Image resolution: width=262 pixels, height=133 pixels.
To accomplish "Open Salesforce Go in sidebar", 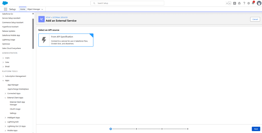I will (8, 14).
